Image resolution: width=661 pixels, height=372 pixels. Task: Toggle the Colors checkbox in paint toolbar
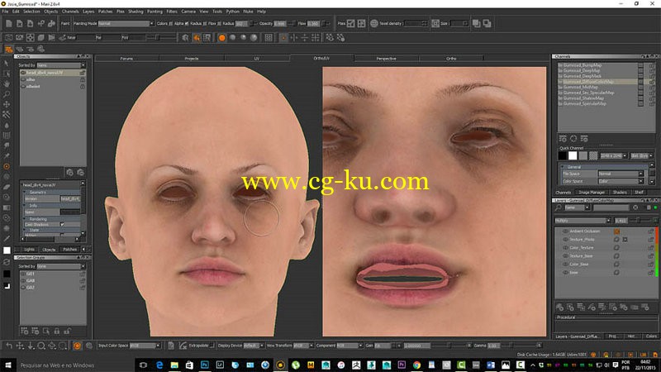click(170, 24)
